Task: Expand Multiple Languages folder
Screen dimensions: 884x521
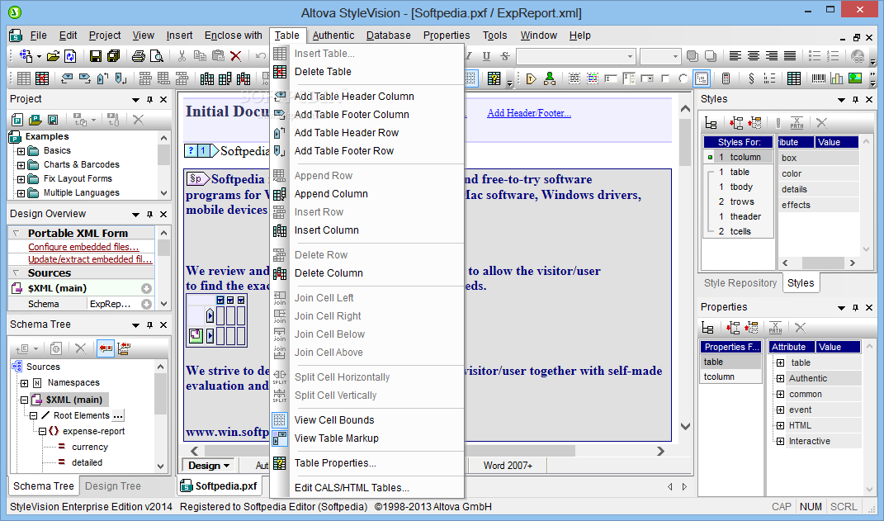Action: [x=21, y=193]
